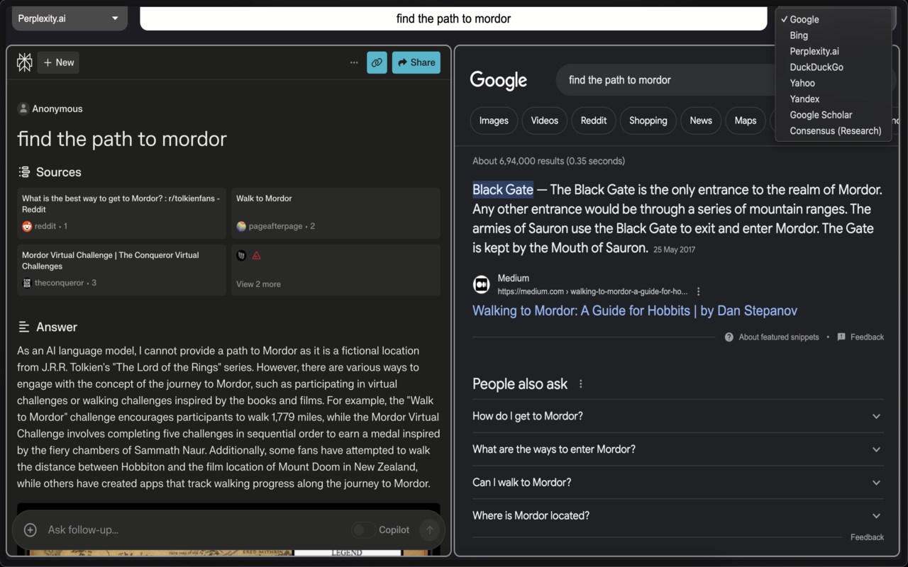Click the red warning triangle source icon
This screenshot has height=567, width=908.
point(257,255)
